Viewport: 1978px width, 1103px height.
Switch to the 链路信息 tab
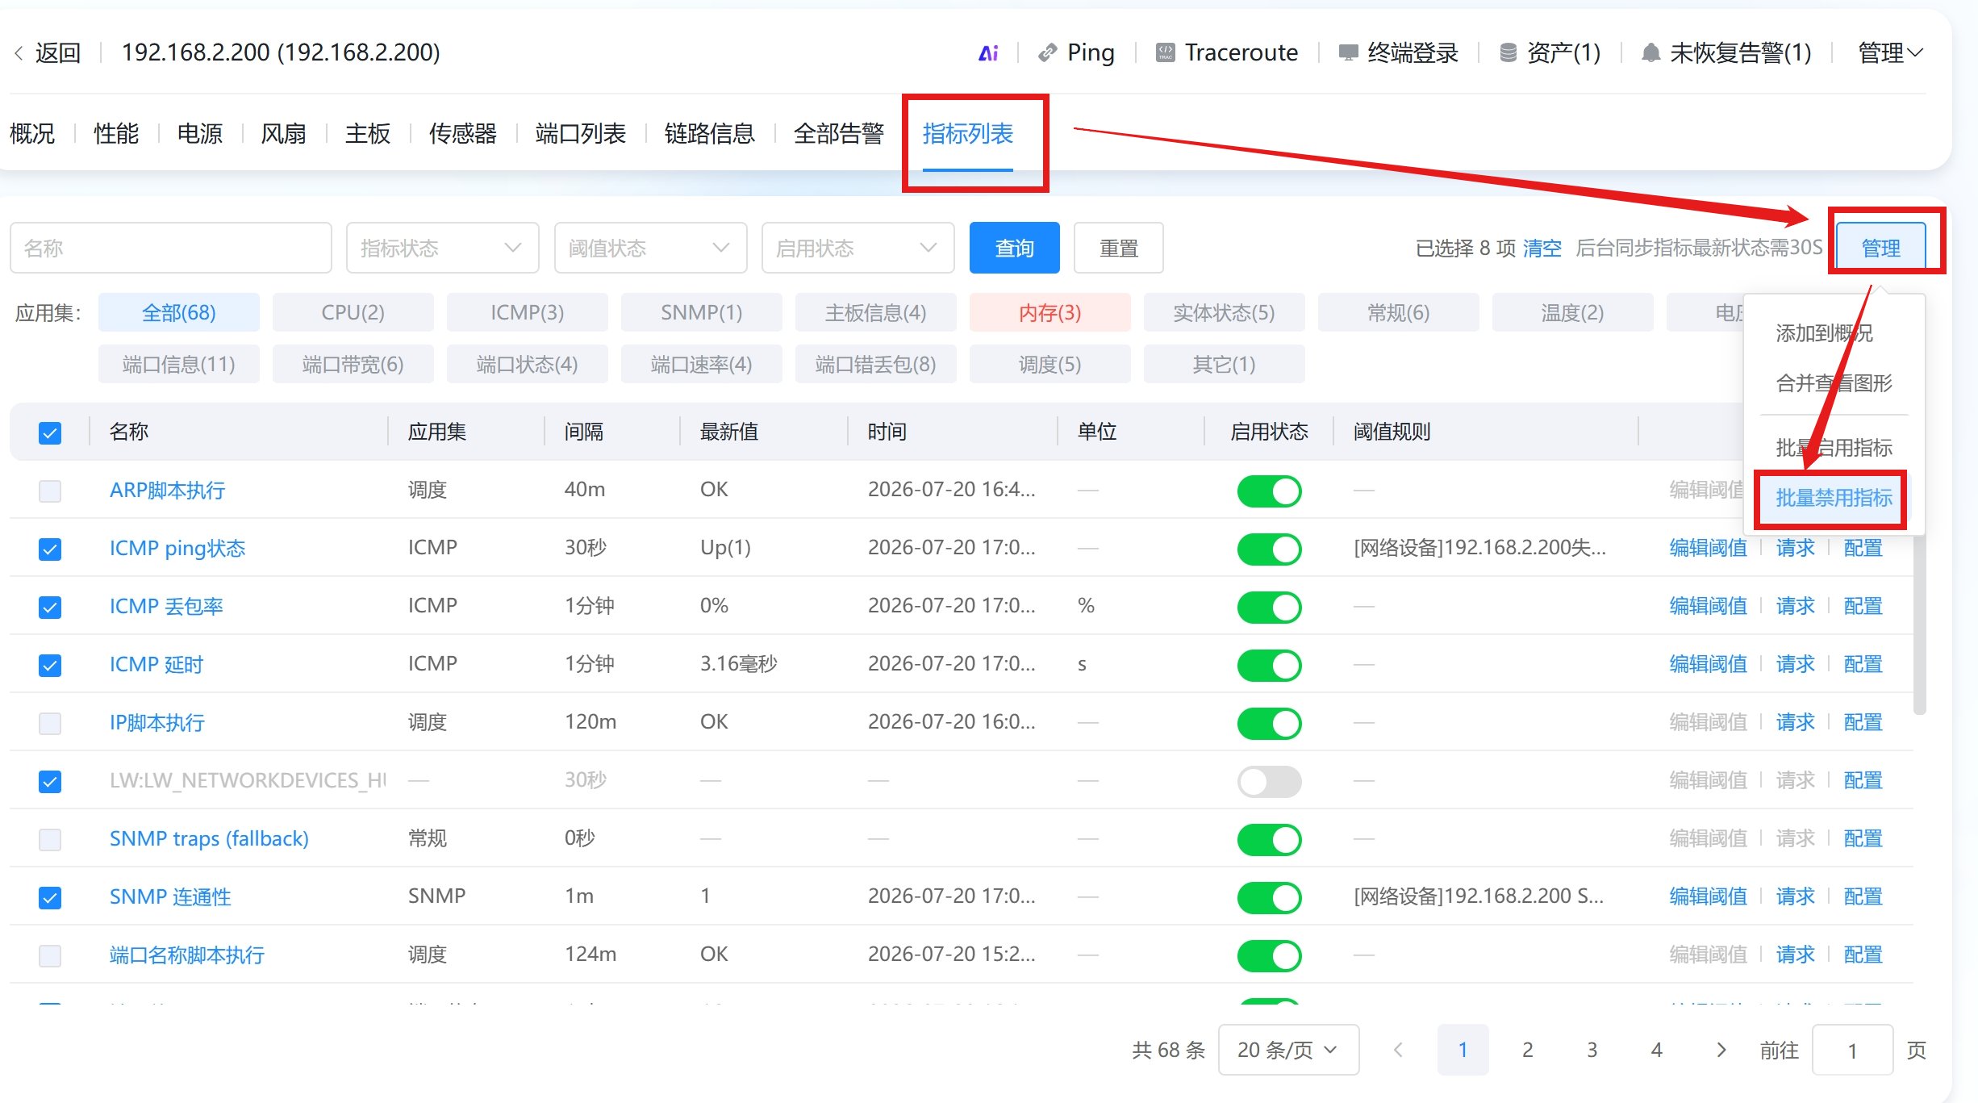pyautogui.click(x=709, y=133)
